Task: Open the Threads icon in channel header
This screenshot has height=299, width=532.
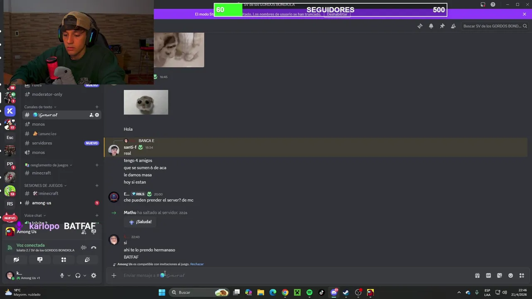Action: pyautogui.click(x=420, y=26)
